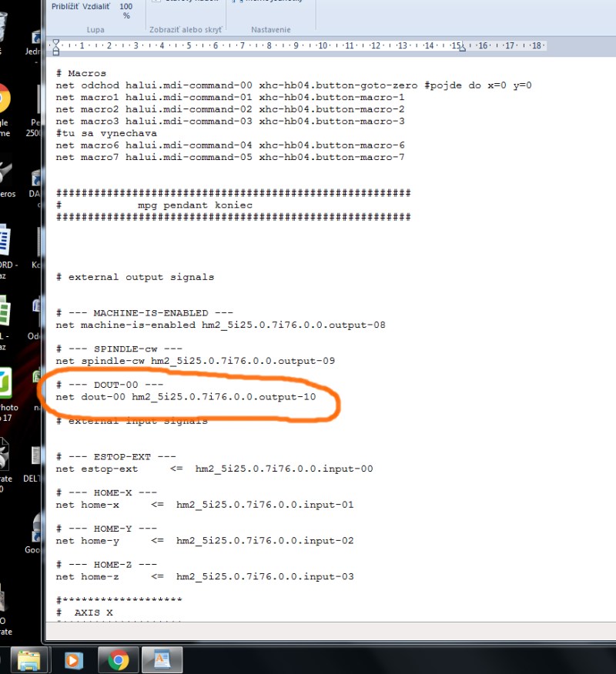Launch Windows Media Player from taskbar

pos(73,659)
